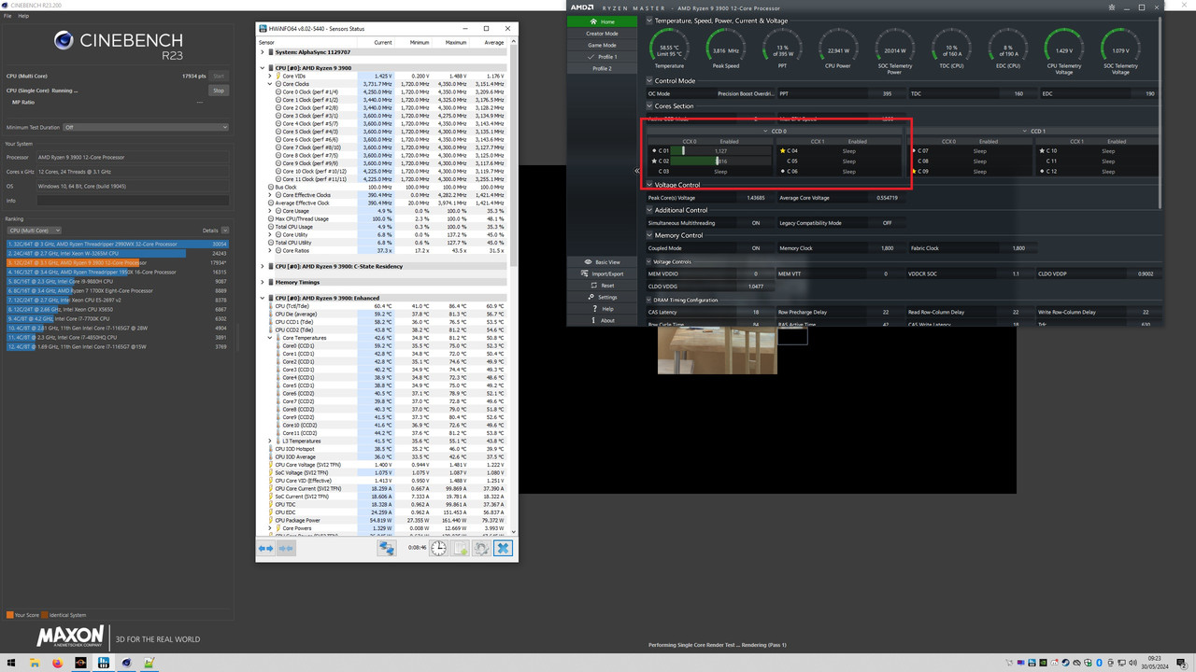
Task: Select Profile 1 with checkmark in Ryzen Master
Action: pyautogui.click(x=603, y=57)
